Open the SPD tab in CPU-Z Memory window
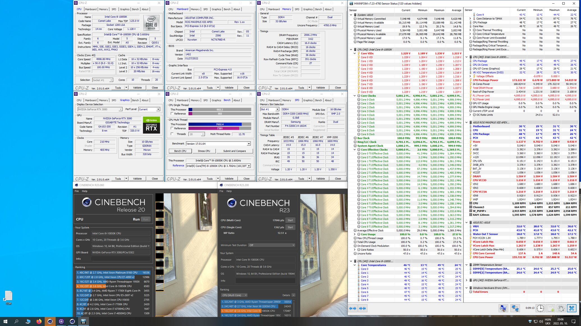The height and width of the screenshot is (326, 581). point(297,9)
